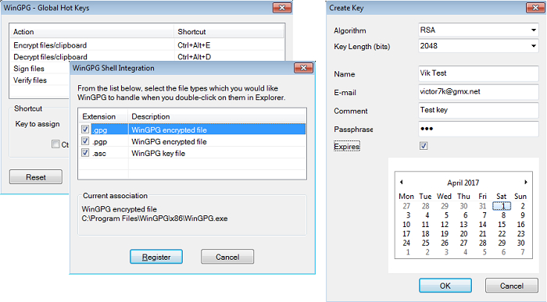
Task: Disable the Expires checkbox
Action: (424, 146)
